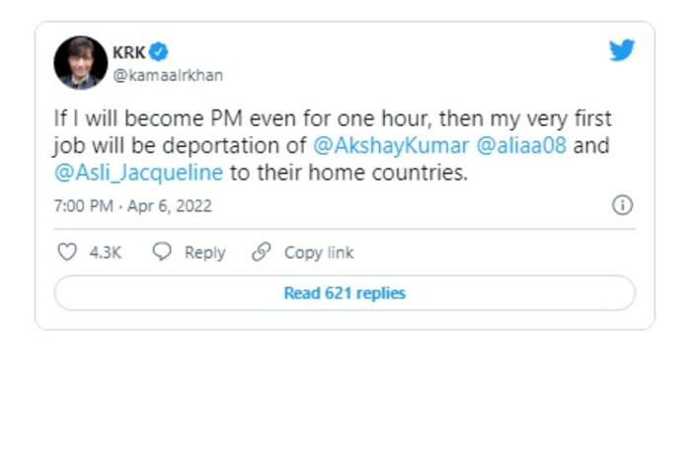Click the 4.3K likes count
Viewport: 691px width, 460px height.
(106, 253)
